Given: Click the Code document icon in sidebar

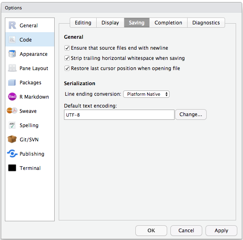Looking at the screenshot, I should point(12,40).
